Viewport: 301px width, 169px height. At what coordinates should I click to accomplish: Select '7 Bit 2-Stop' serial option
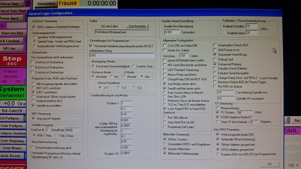[x=55, y=136]
